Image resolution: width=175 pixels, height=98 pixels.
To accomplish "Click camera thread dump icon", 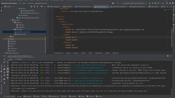I will tap(4, 69).
